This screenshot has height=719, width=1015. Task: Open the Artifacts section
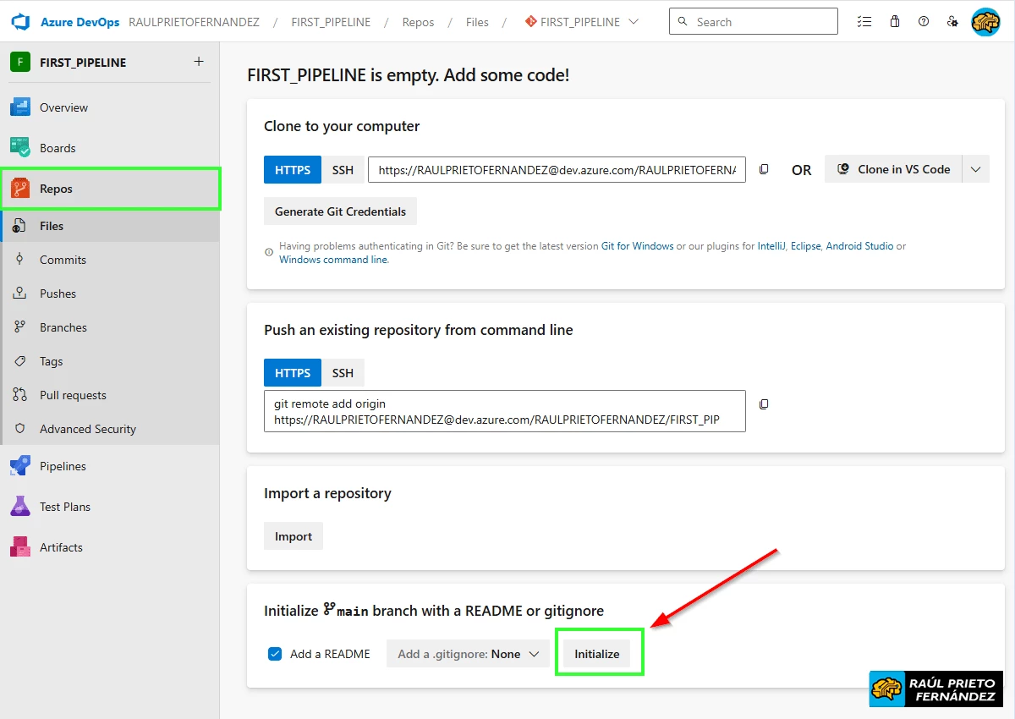(64, 546)
